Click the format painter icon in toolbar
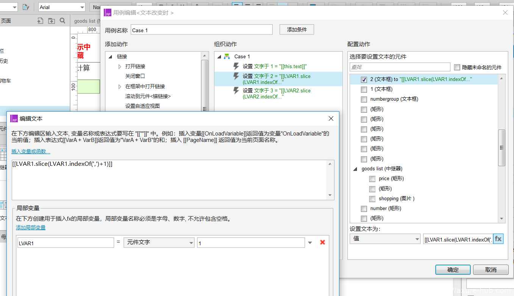The height and width of the screenshot is (296, 514). coord(25,7)
